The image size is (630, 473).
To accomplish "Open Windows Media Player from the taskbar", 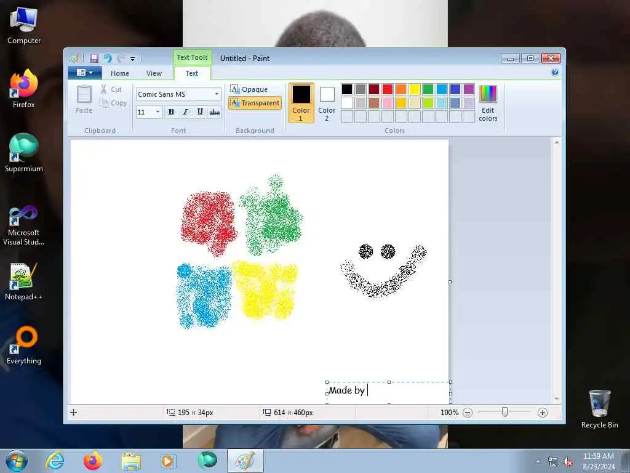I will [x=167, y=461].
